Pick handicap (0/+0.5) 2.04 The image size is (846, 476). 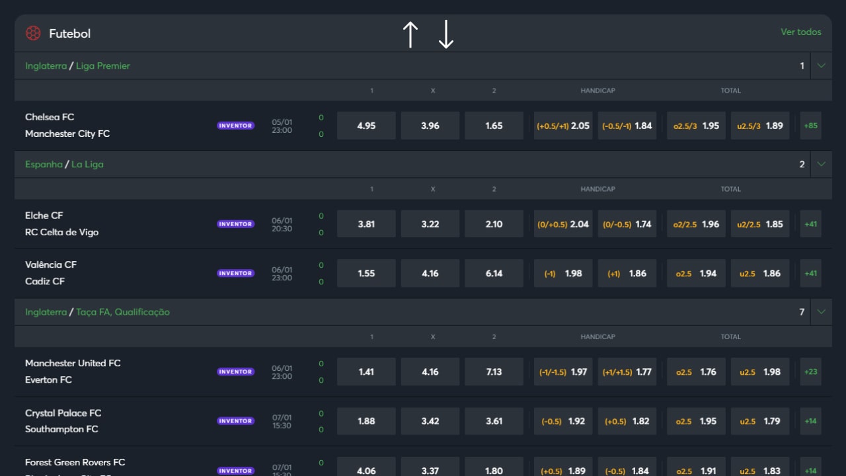coord(563,224)
